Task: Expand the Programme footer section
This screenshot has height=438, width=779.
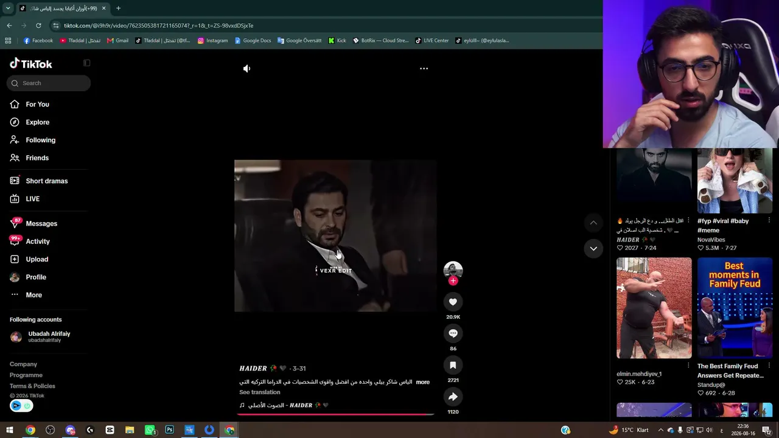Action: pos(26,375)
